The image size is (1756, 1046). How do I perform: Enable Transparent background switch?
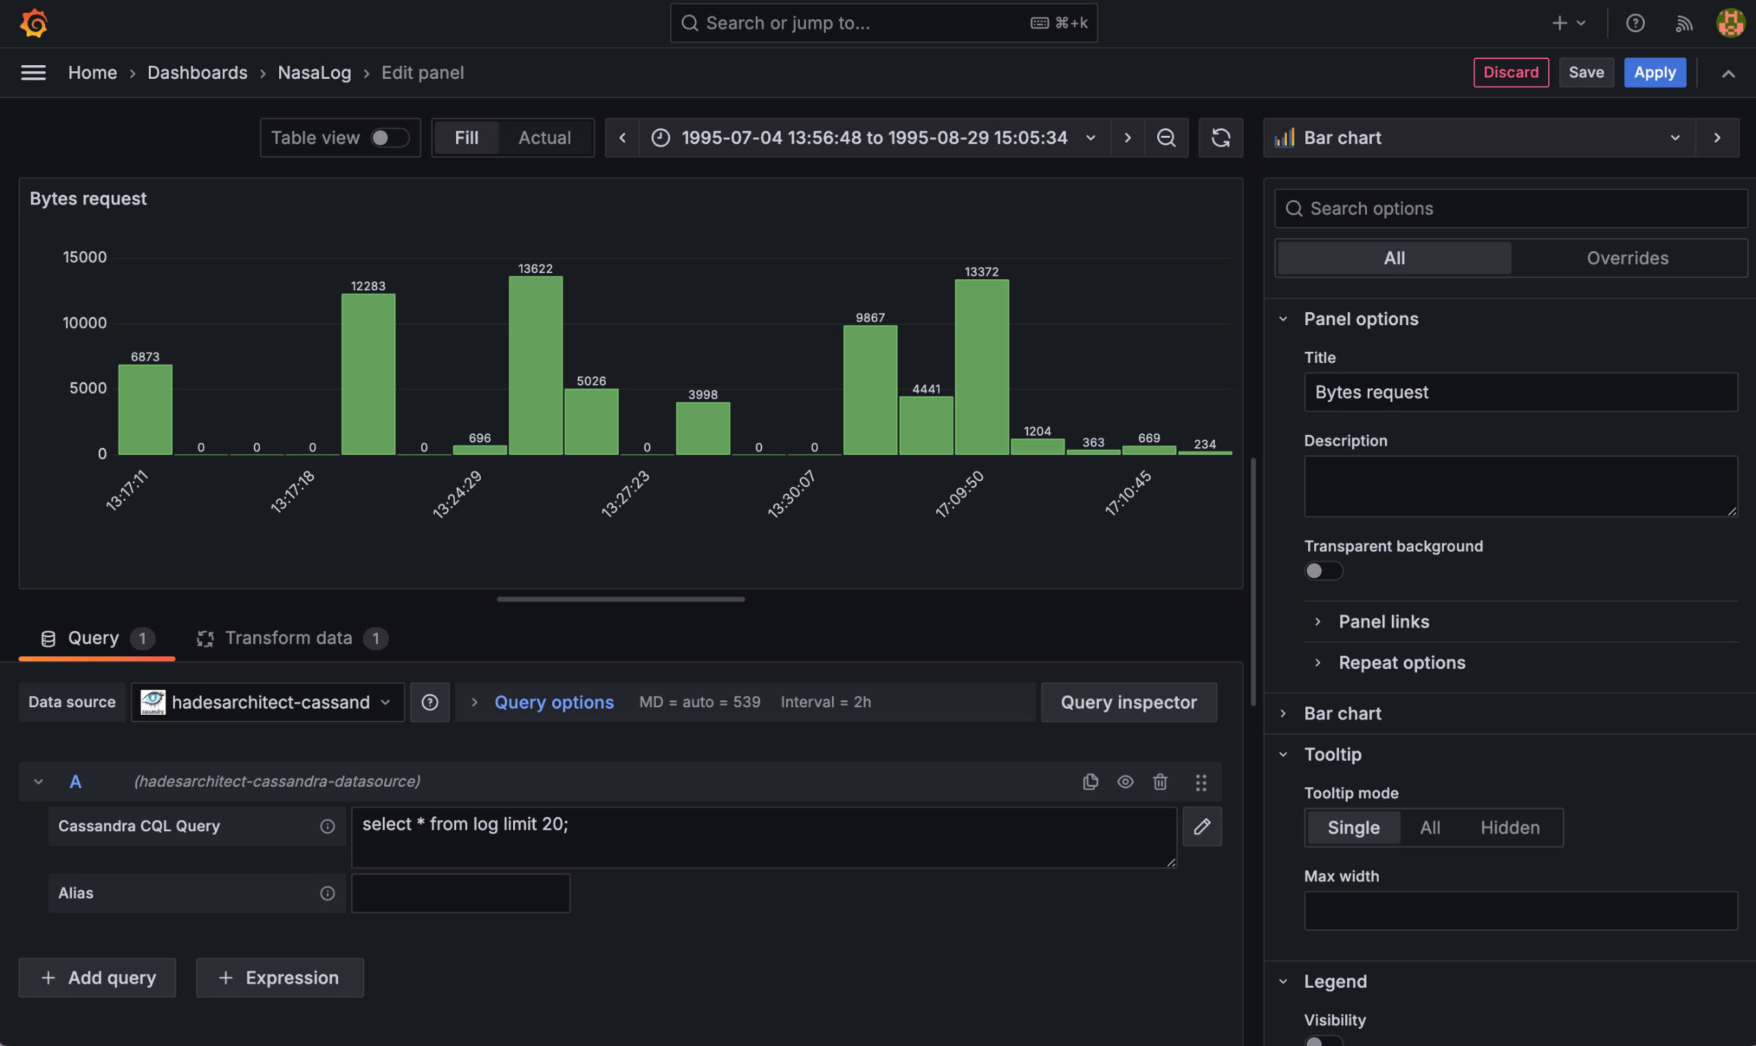point(1322,570)
